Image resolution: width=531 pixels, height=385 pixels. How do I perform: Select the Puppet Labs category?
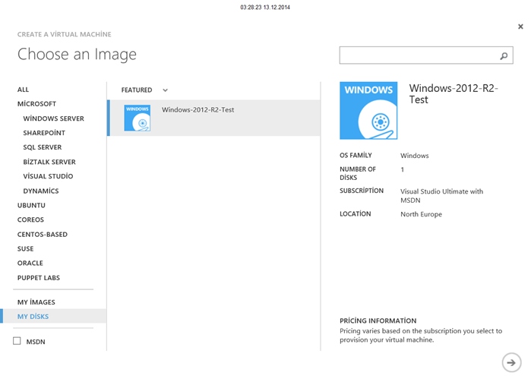coord(39,278)
